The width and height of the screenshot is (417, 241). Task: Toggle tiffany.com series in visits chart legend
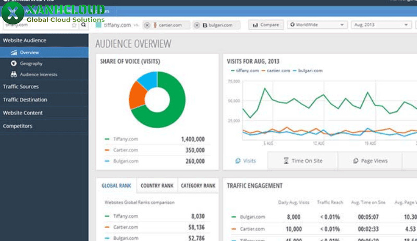click(x=245, y=70)
